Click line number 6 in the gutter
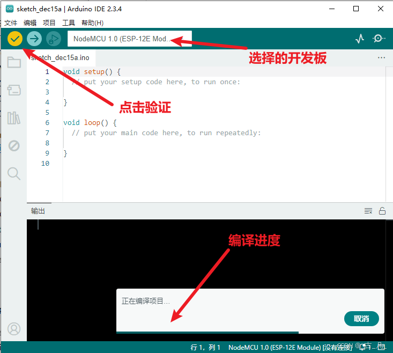Viewport: 393px width, 353px height. (47, 123)
